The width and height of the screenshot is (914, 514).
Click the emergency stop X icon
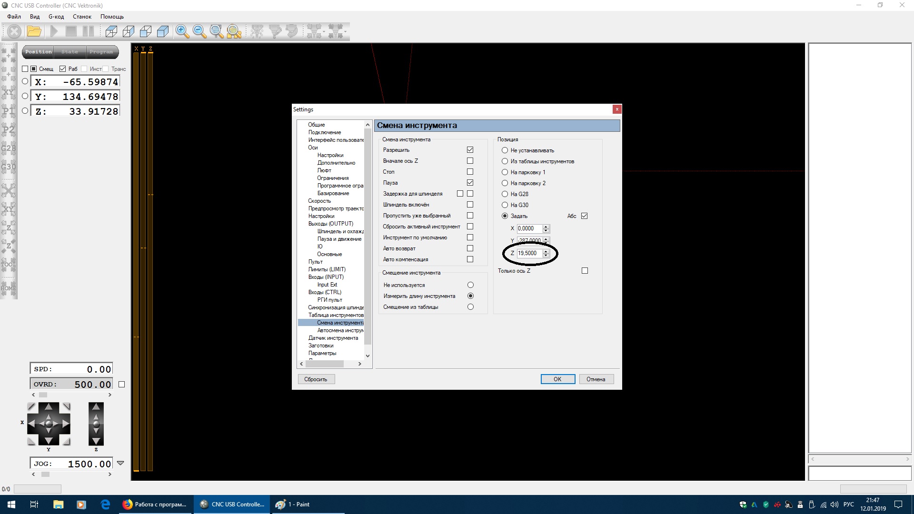(x=14, y=32)
